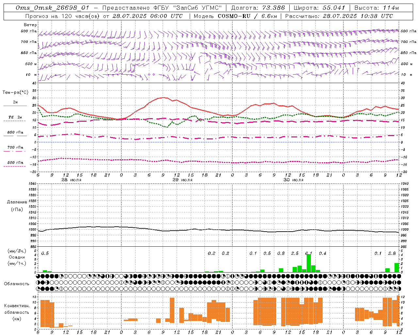The width and height of the screenshot is (418, 335).
Task: Click the 29 июля date label
Action: (183, 180)
